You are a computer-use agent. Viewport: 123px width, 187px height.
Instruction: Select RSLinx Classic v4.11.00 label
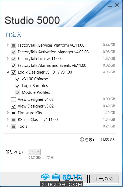coord(38,120)
